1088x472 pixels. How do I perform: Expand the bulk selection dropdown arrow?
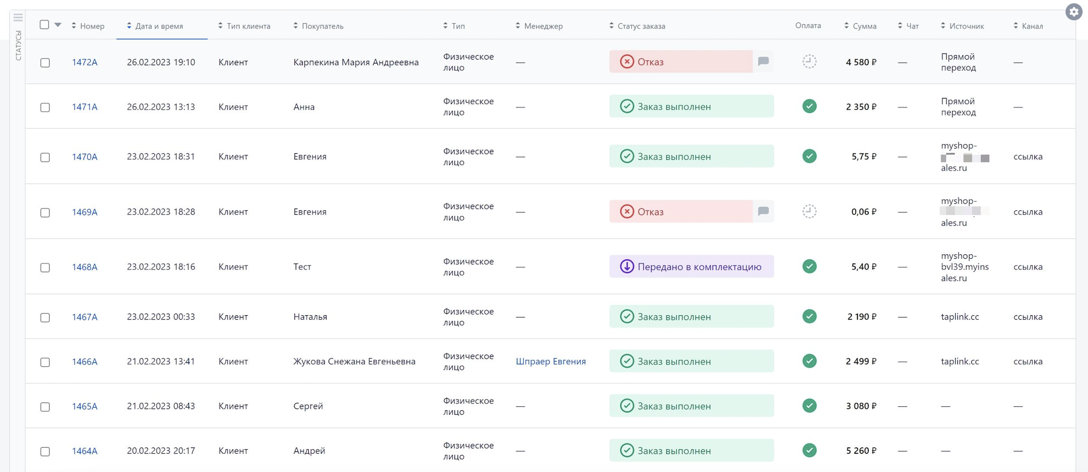tap(58, 25)
